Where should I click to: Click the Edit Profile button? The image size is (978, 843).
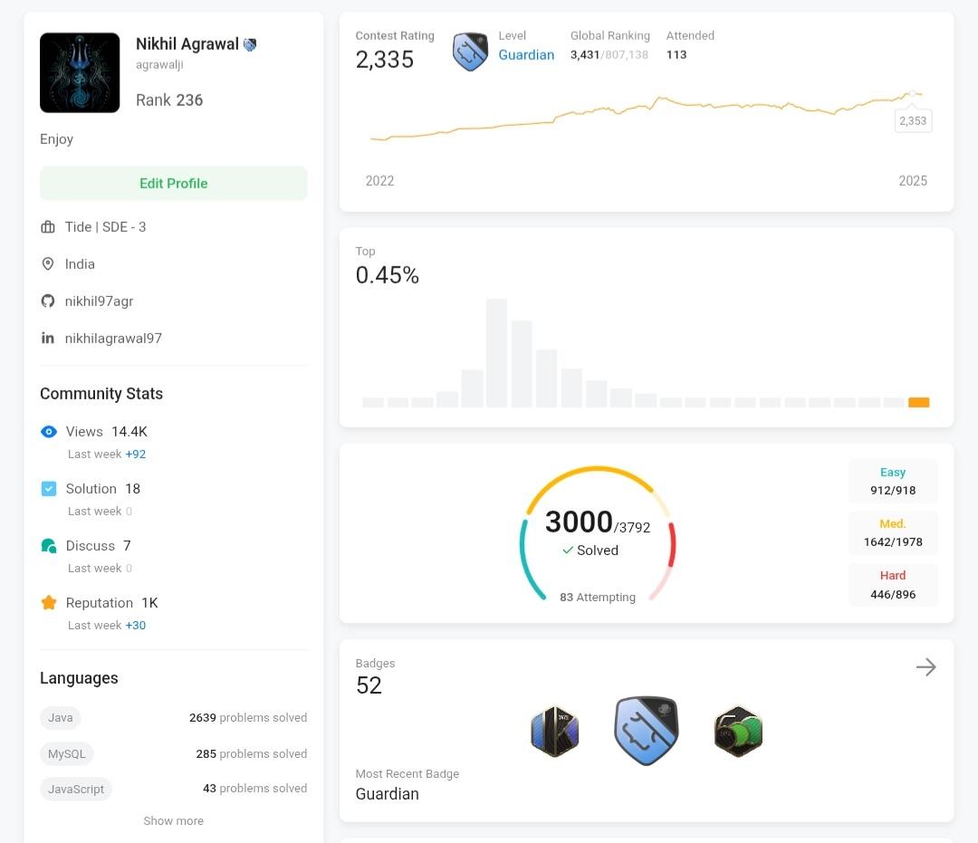173,183
